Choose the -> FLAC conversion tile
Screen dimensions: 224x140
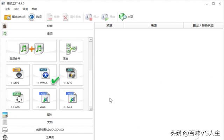pos(18,99)
